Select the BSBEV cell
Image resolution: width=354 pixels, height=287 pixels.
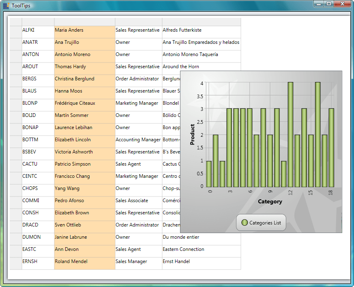pos(38,154)
